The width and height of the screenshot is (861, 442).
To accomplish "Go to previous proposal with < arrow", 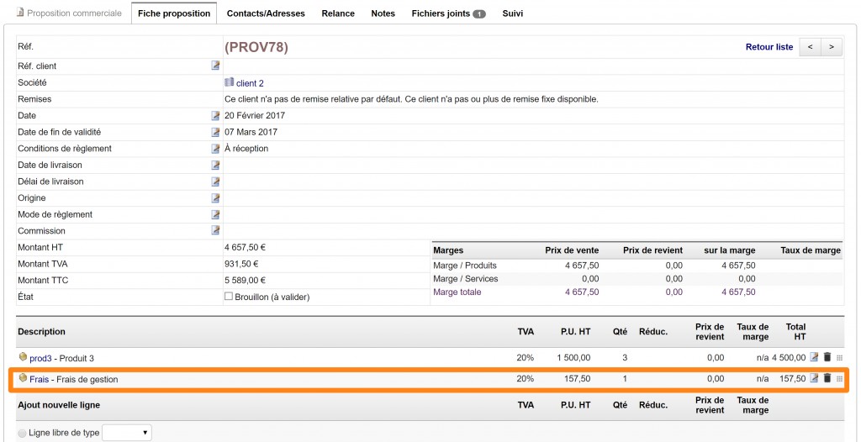I will 810,47.
